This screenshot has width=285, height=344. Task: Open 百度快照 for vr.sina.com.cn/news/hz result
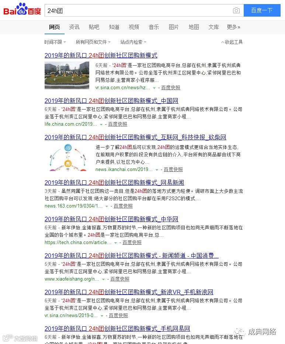pos(171,87)
